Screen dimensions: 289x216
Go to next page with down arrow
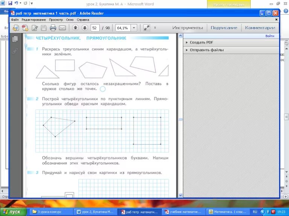click(85, 28)
